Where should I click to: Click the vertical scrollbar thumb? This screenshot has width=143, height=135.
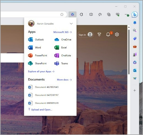point(129,52)
